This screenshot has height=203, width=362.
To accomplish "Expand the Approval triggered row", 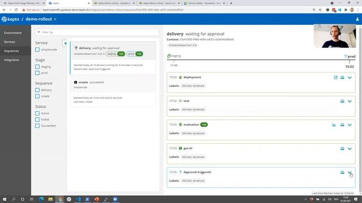I will tap(350, 173).
